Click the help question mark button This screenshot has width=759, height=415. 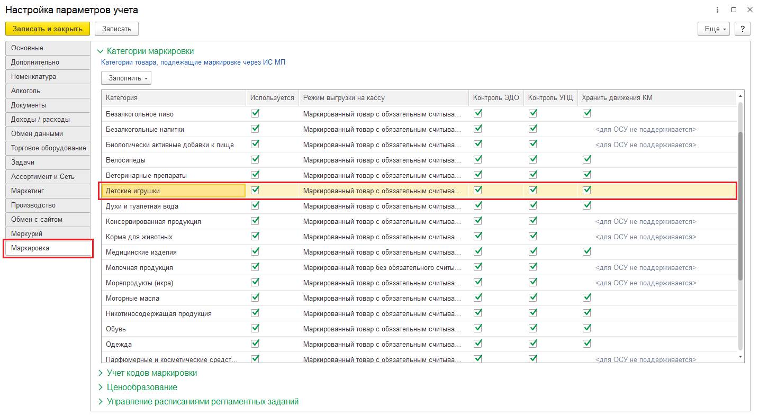743,29
